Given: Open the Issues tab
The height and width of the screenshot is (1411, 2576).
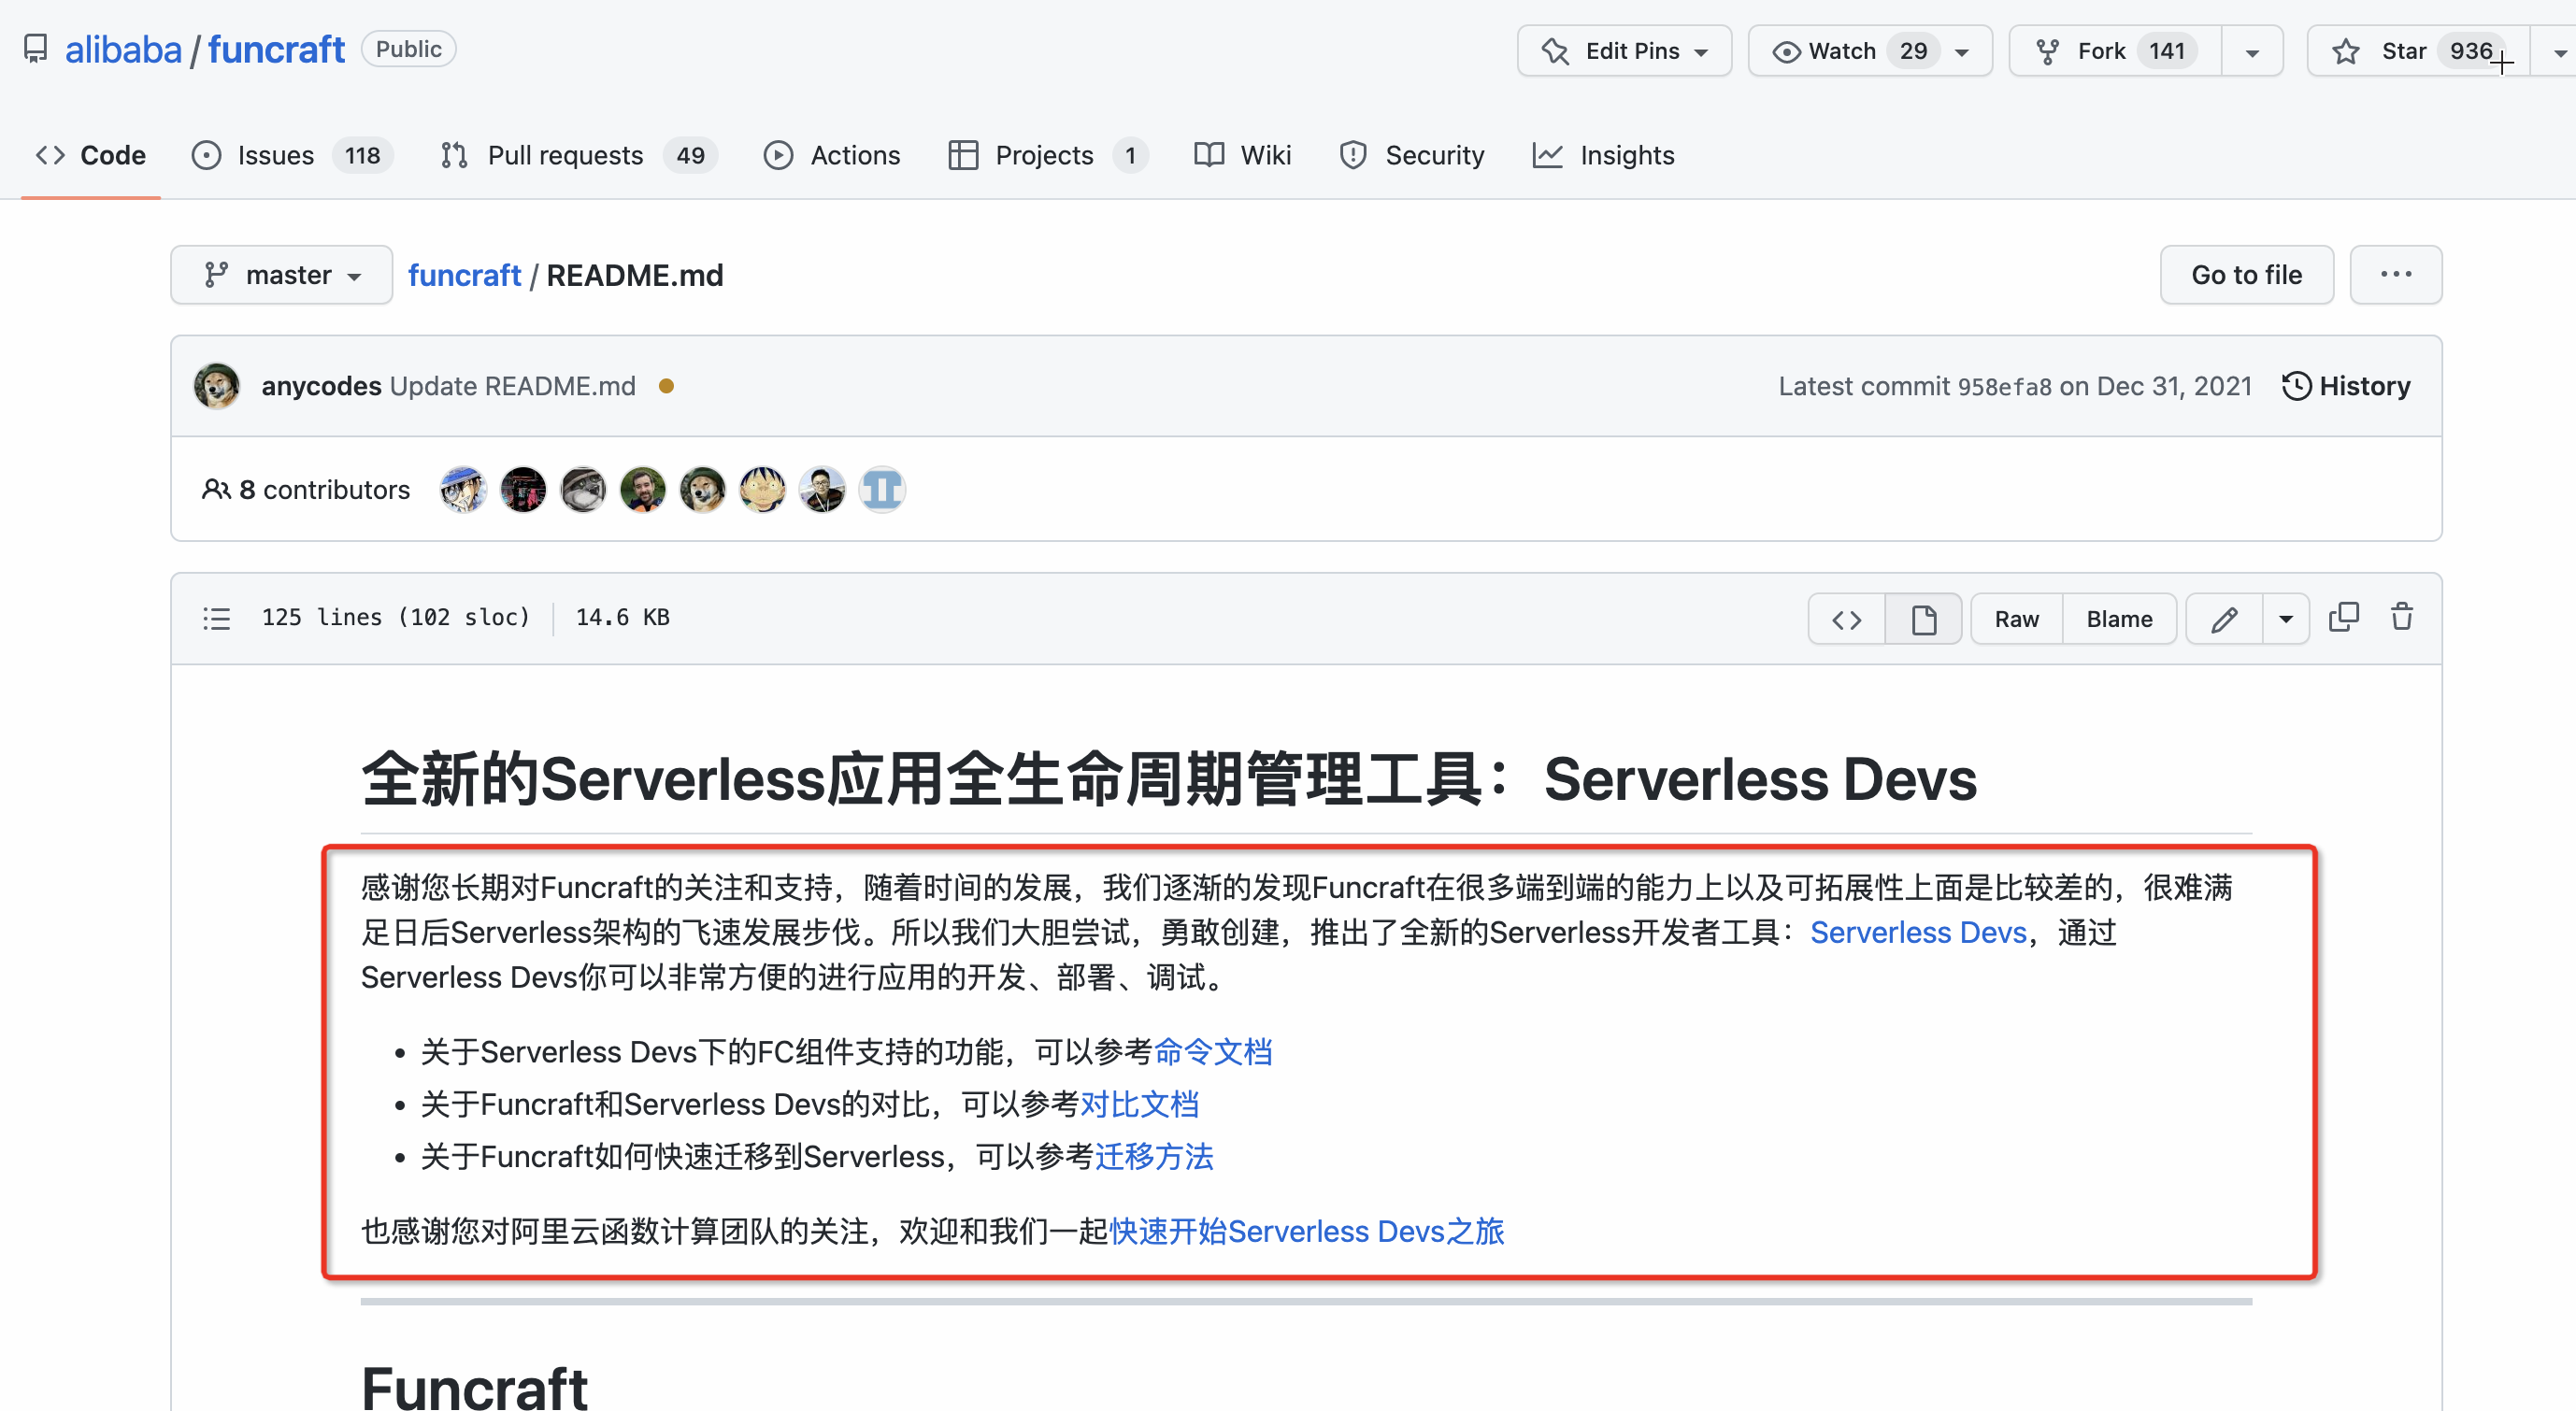Looking at the screenshot, I should (292, 155).
